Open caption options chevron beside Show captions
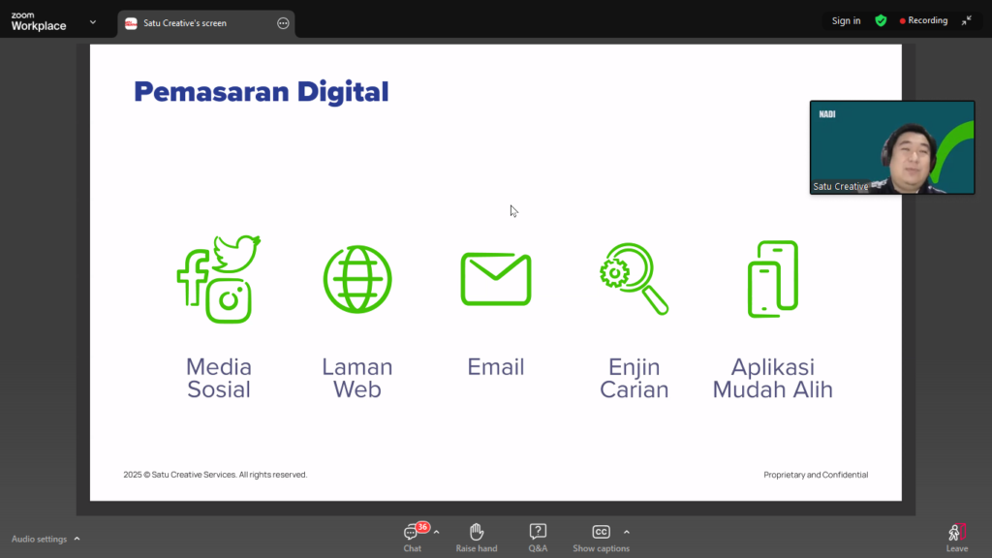The height and width of the screenshot is (558, 992). [x=627, y=532]
